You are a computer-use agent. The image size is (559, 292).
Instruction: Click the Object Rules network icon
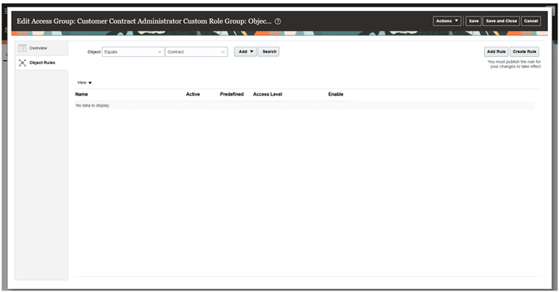coord(22,63)
